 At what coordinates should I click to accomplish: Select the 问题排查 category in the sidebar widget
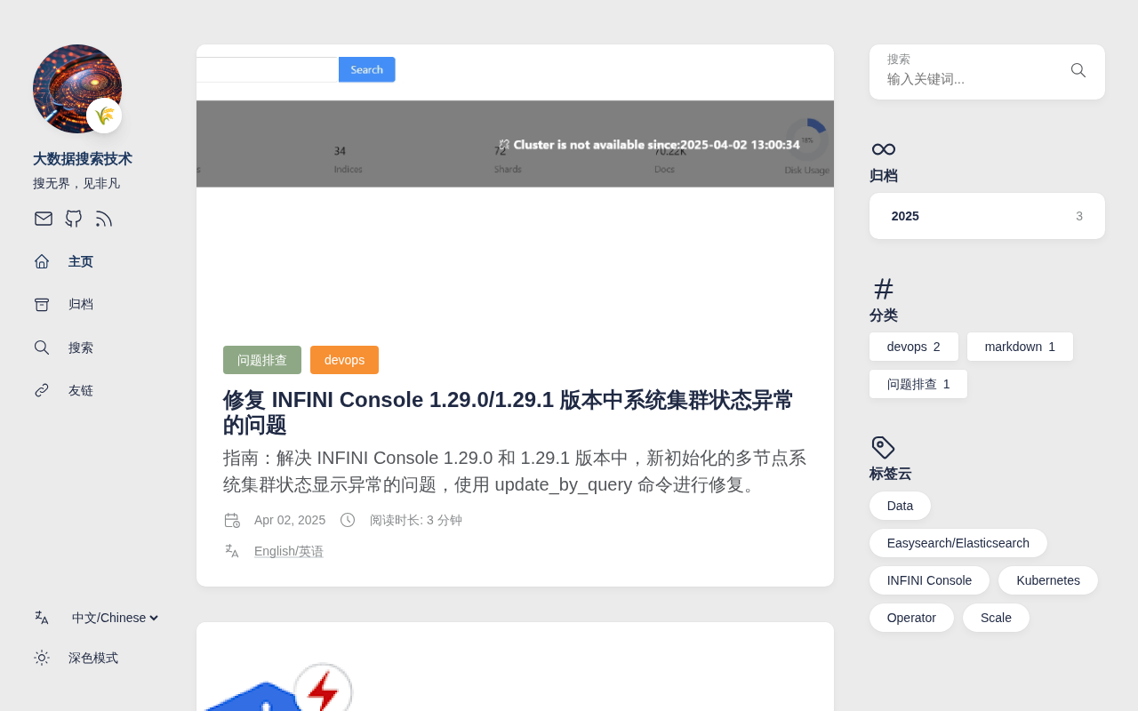tap(918, 384)
